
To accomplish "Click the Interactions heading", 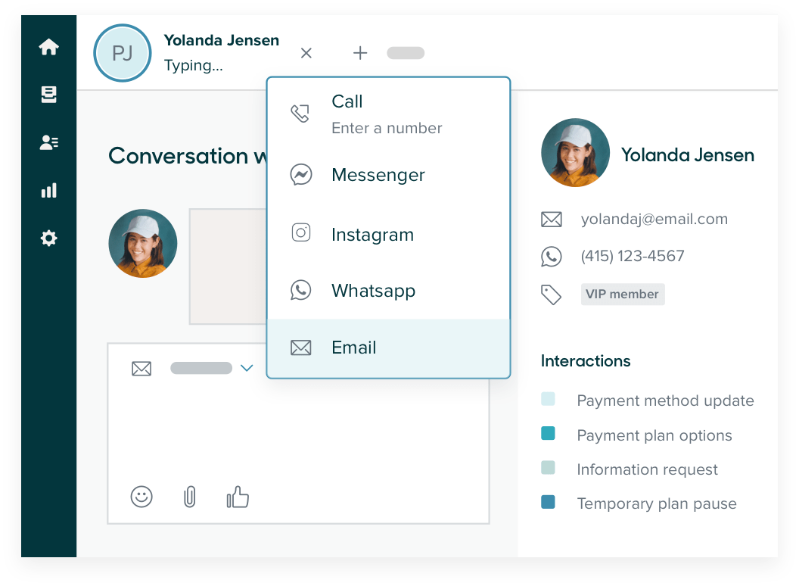I will click(x=586, y=361).
